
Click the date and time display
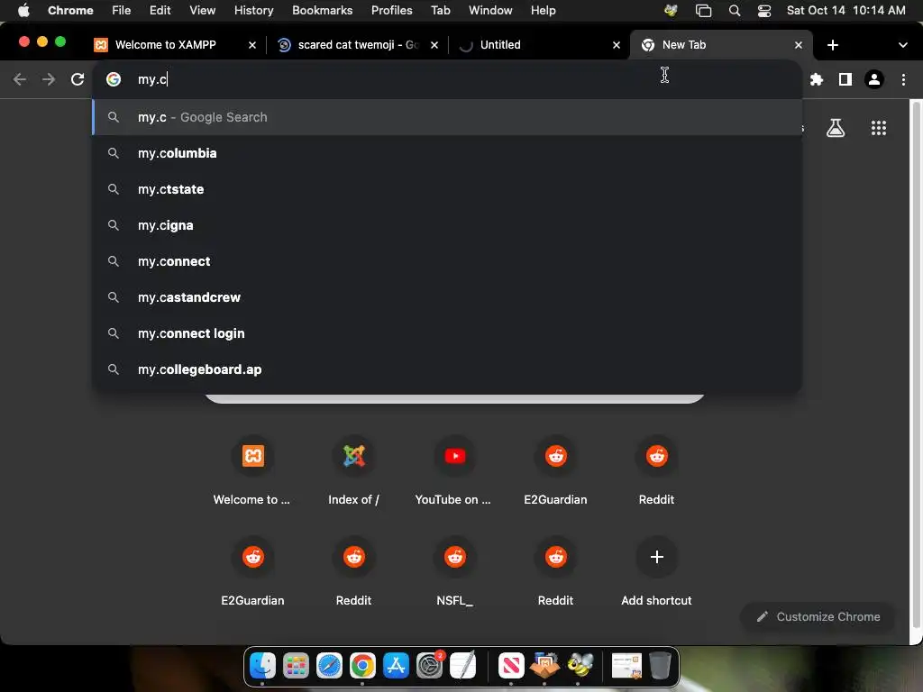[x=845, y=11]
